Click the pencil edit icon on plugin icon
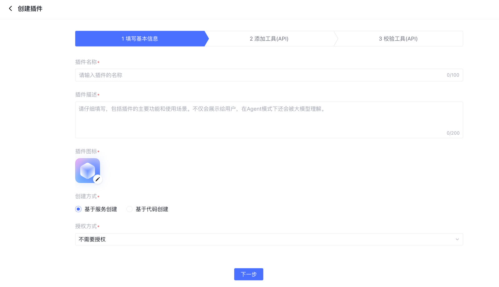The width and height of the screenshot is (499, 287). coord(98,179)
